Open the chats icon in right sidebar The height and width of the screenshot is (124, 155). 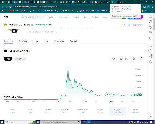150,45
